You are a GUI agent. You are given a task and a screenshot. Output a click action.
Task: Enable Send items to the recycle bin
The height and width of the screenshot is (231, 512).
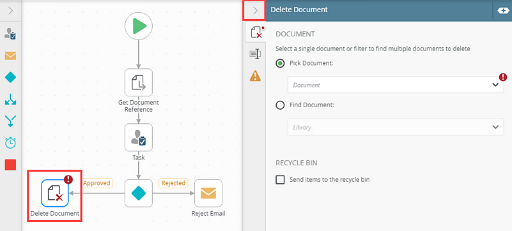pyautogui.click(x=280, y=179)
